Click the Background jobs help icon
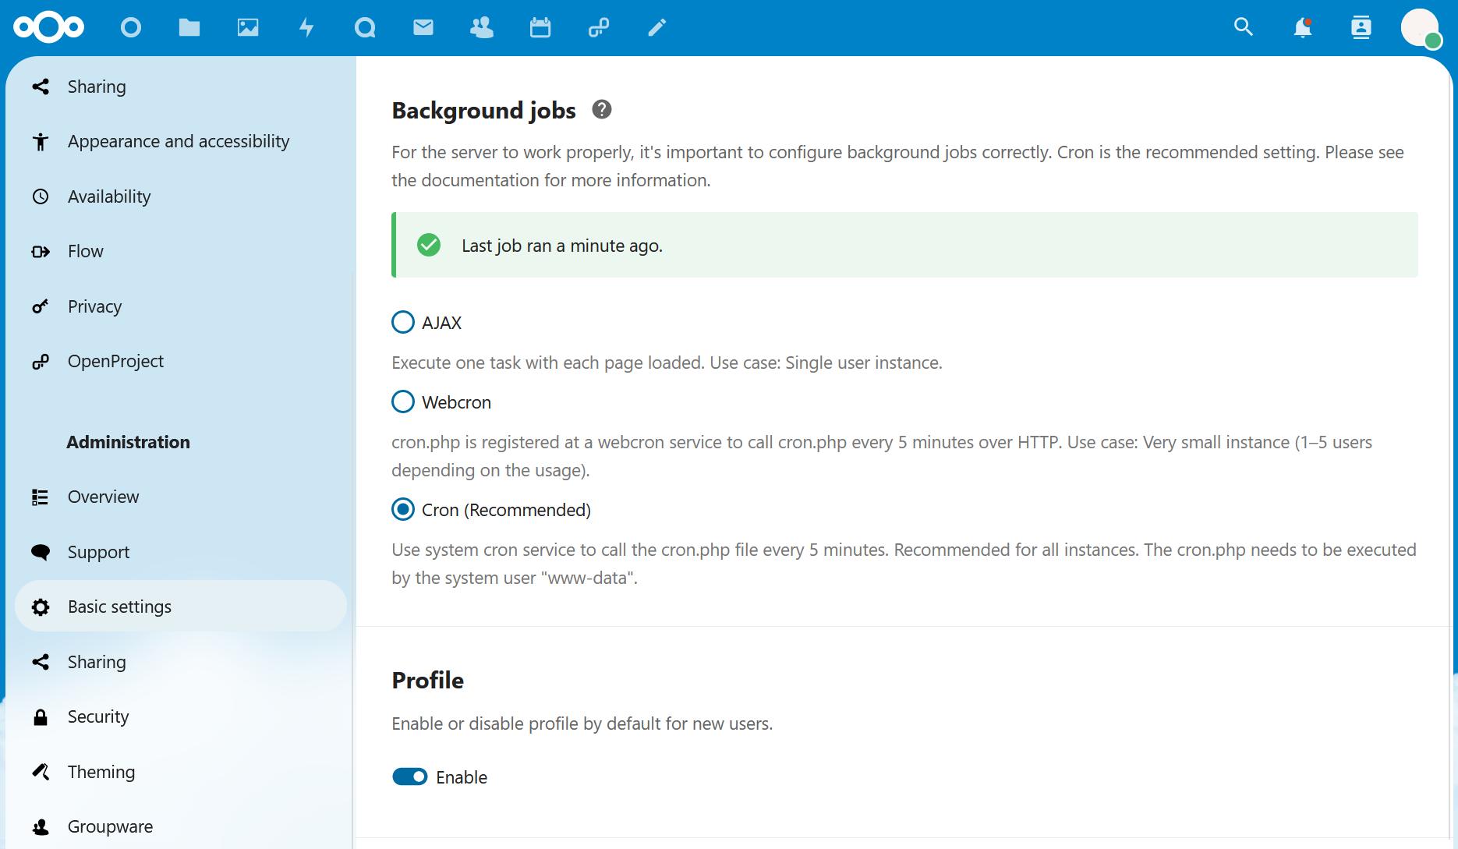The width and height of the screenshot is (1458, 849). [x=601, y=110]
